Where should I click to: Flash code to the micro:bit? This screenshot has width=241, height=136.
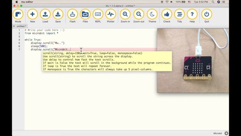(72, 16)
